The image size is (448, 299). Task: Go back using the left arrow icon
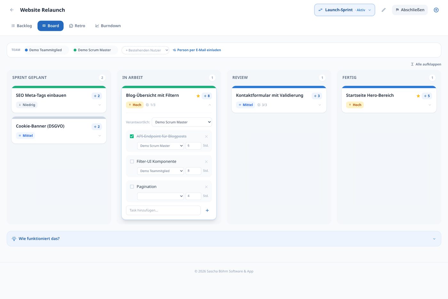12,10
